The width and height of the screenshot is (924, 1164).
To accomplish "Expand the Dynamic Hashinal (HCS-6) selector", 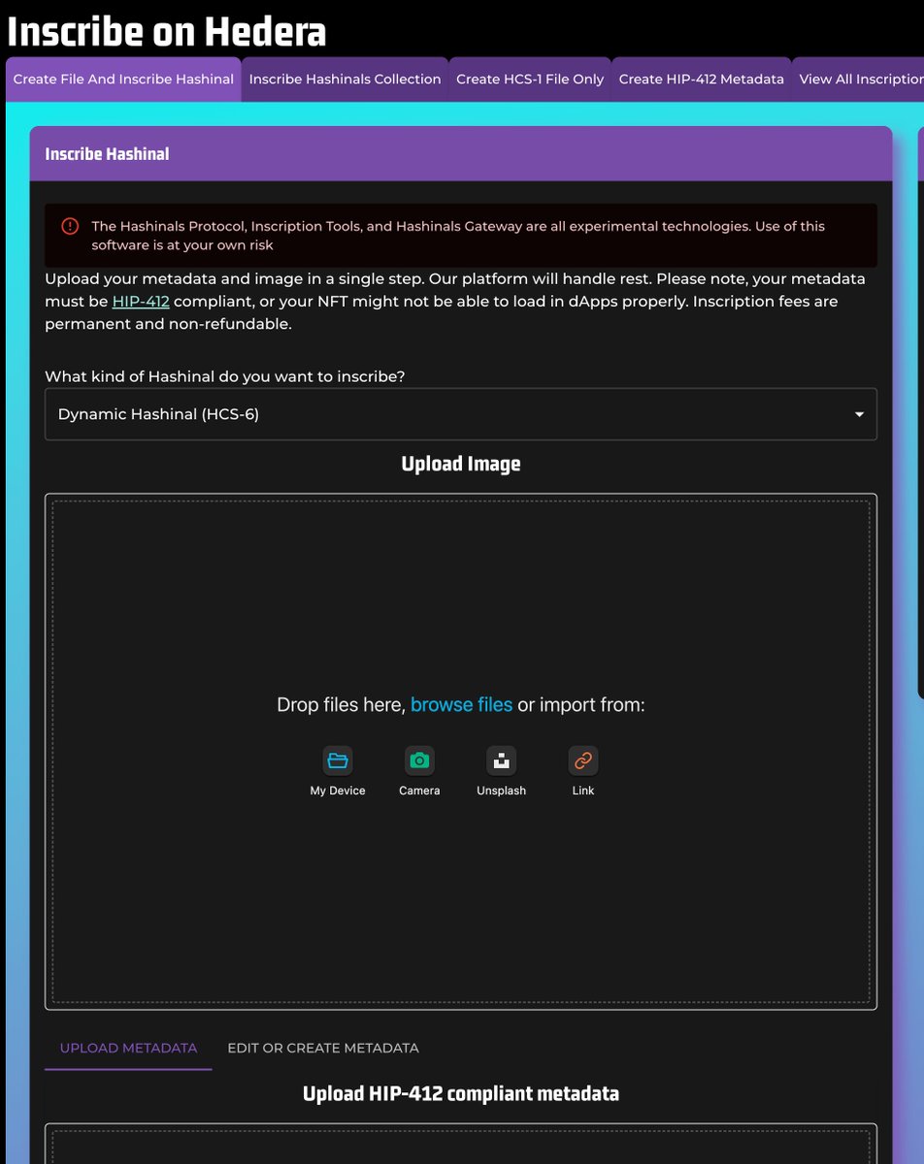I will (x=461, y=414).
